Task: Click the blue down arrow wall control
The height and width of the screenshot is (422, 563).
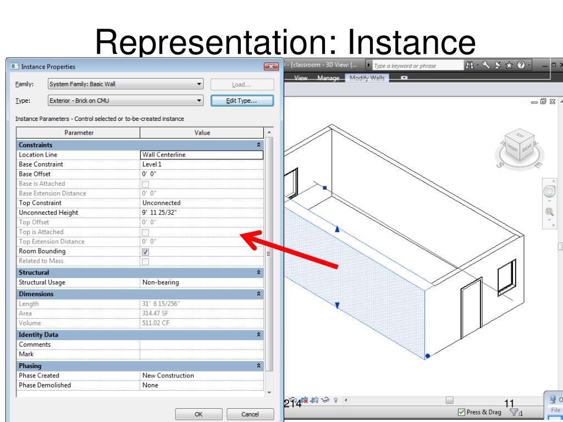Action: point(337,306)
